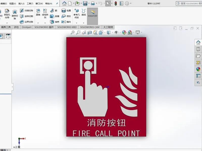Open Custom Properties in task pane
The height and width of the screenshot is (151, 202).
(x=198, y=76)
